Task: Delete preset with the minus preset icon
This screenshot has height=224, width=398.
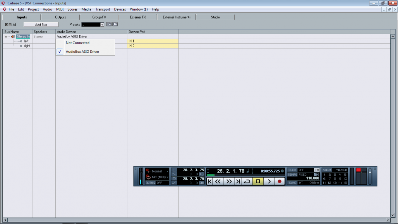Action: (x=115, y=24)
